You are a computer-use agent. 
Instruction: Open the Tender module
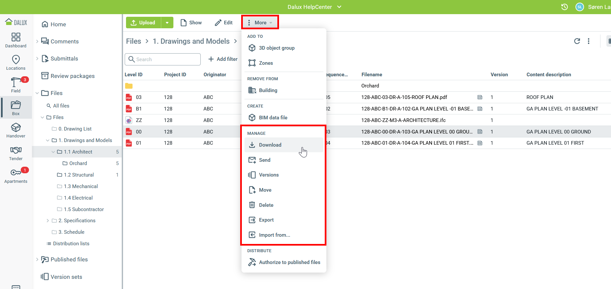[16, 153]
